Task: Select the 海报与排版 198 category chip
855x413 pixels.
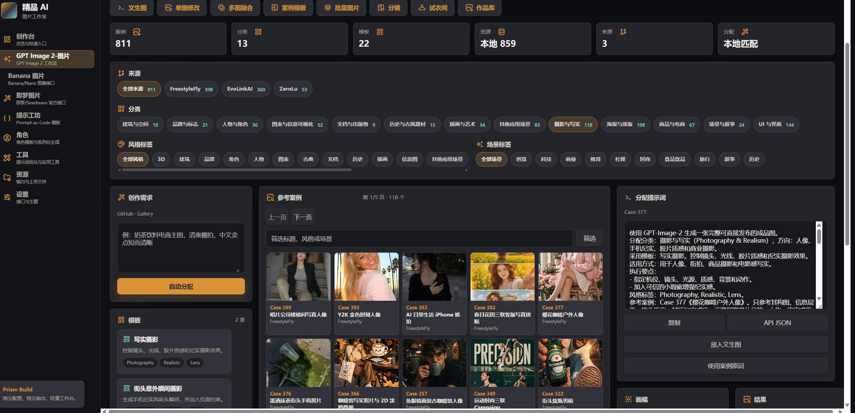Action: (626, 124)
